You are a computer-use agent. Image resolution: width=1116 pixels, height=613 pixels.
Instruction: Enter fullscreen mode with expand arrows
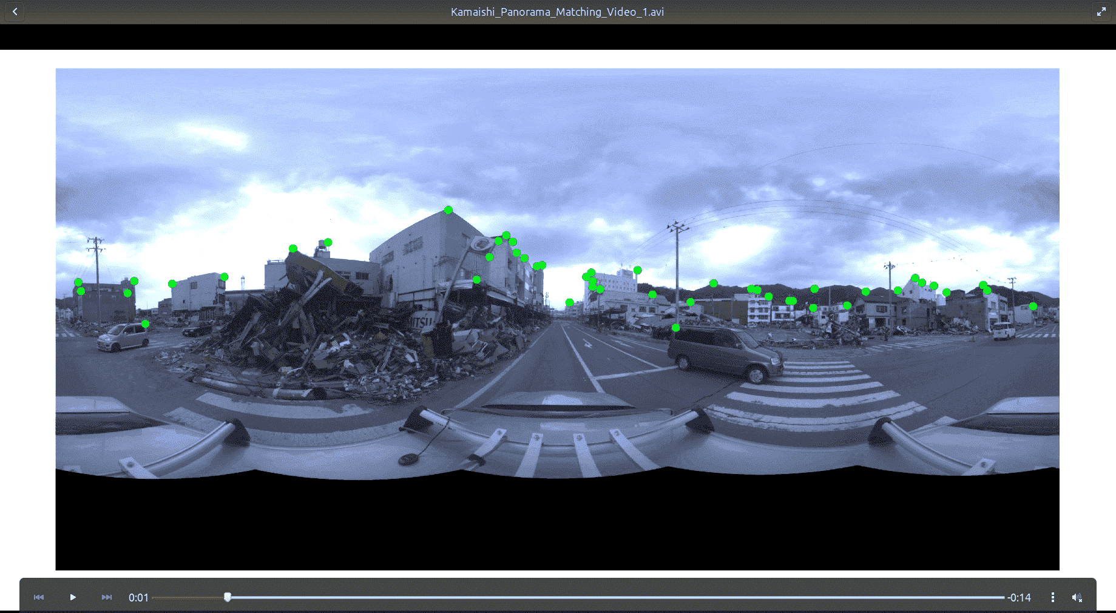pos(1101,12)
